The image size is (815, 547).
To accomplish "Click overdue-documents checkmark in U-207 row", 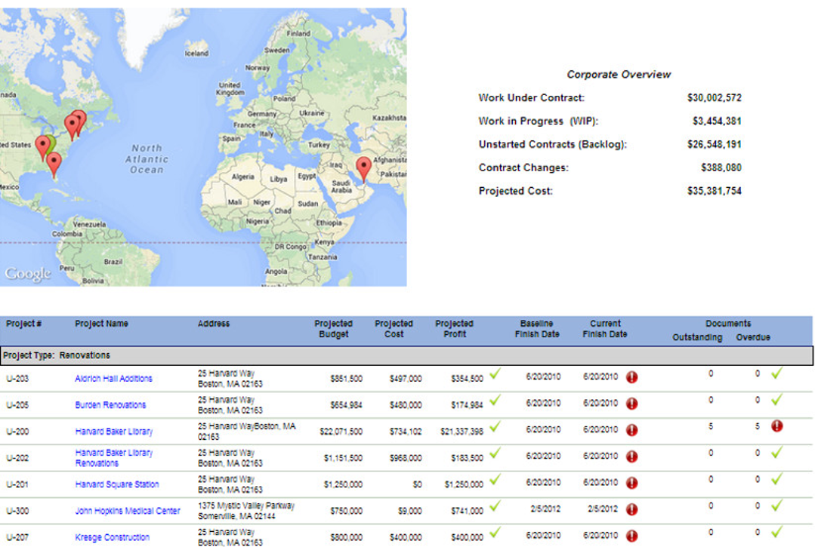I will tap(776, 533).
